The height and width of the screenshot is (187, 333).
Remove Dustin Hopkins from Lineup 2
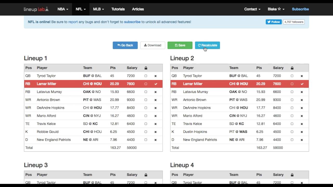click(302, 132)
